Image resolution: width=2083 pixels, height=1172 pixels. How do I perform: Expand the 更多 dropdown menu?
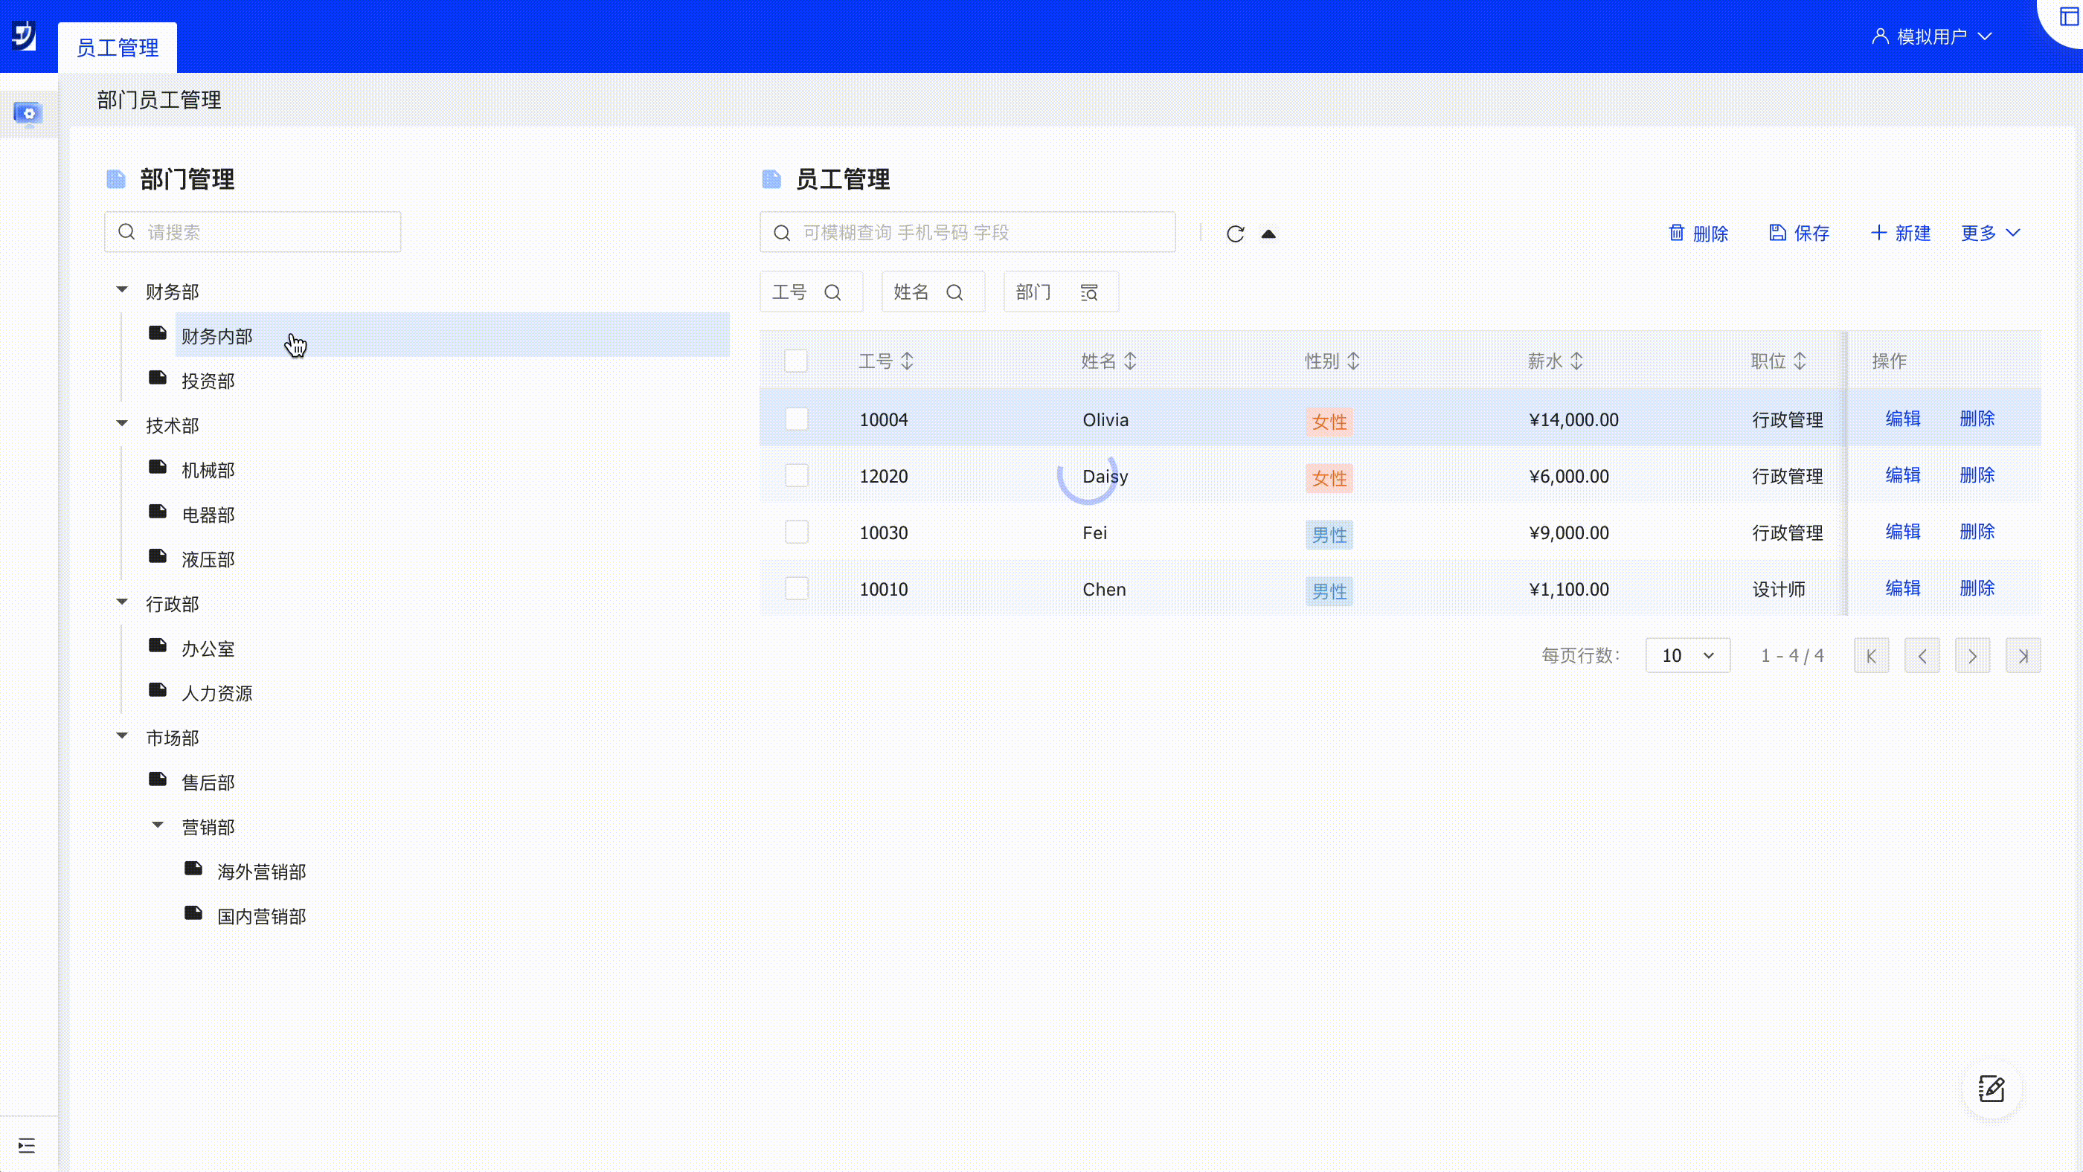click(x=1990, y=233)
